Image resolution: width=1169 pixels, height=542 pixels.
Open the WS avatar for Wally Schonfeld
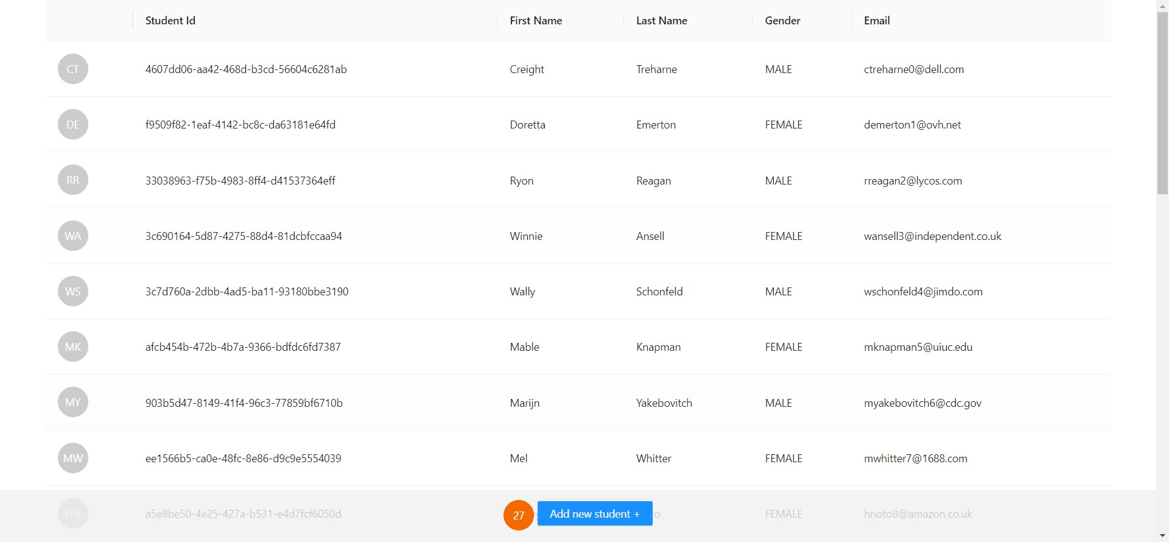[x=73, y=291]
